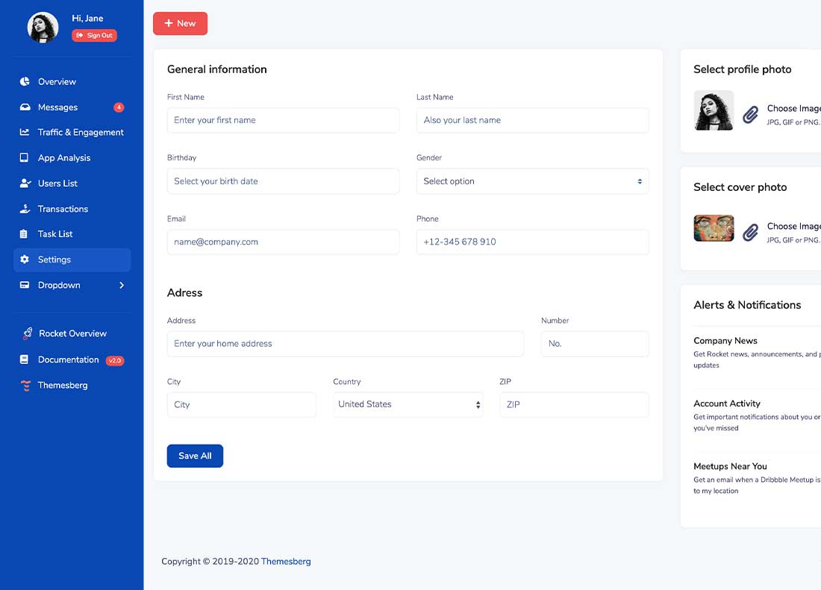The height and width of the screenshot is (590, 821).
Task: Switch to the Messages section
Action: click(x=57, y=107)
